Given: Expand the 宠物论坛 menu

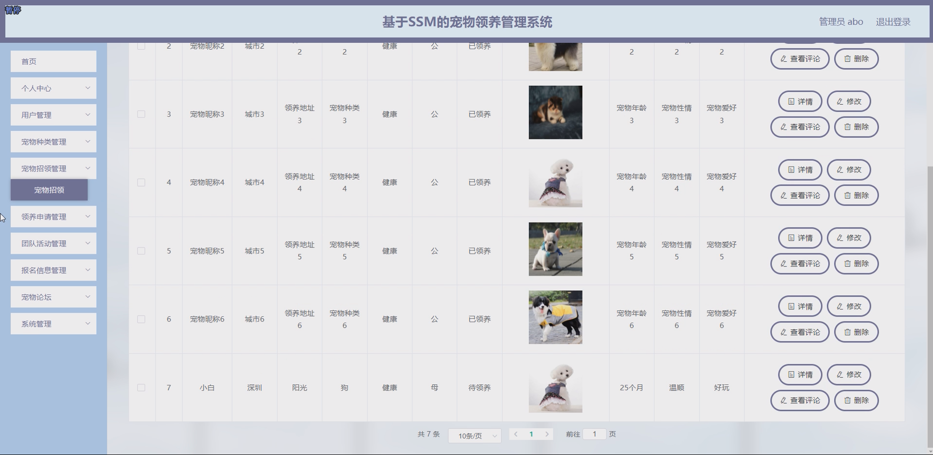Looking at the screenshot, I should 54,297.
